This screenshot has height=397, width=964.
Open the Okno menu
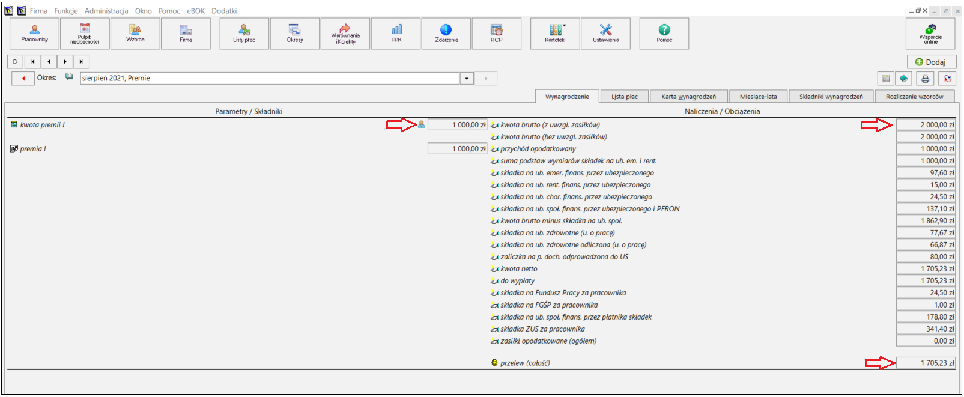click(143, 11)
